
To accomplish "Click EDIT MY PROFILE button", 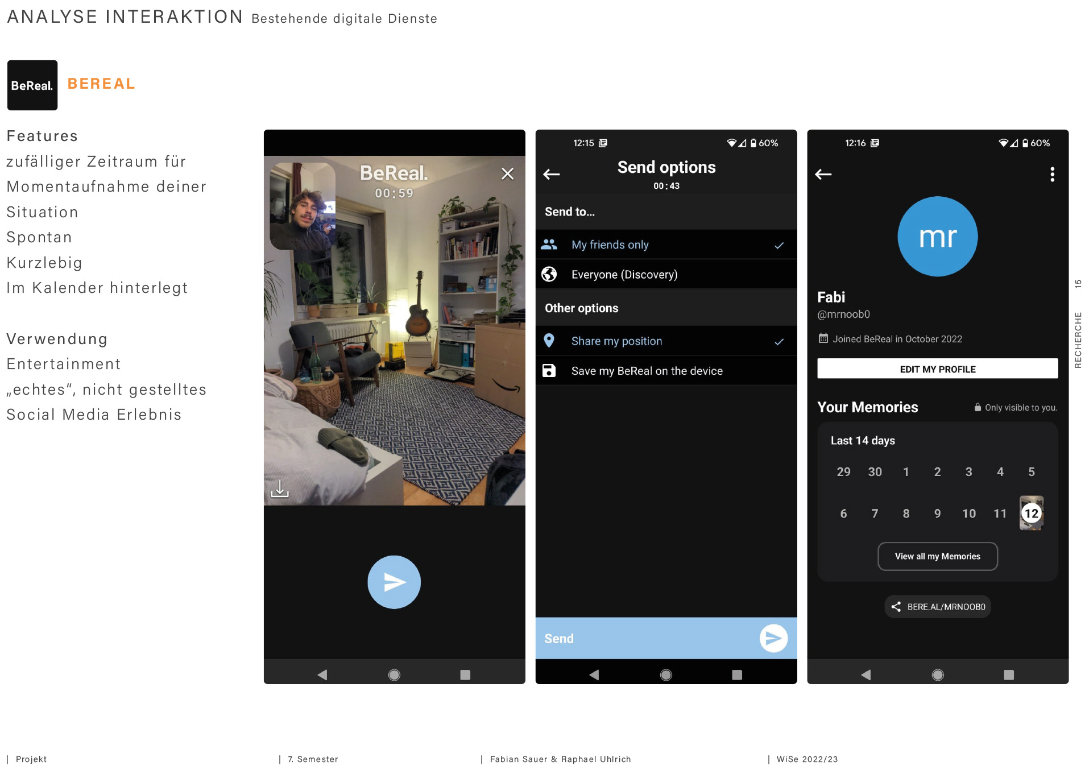I will [938, 369].
